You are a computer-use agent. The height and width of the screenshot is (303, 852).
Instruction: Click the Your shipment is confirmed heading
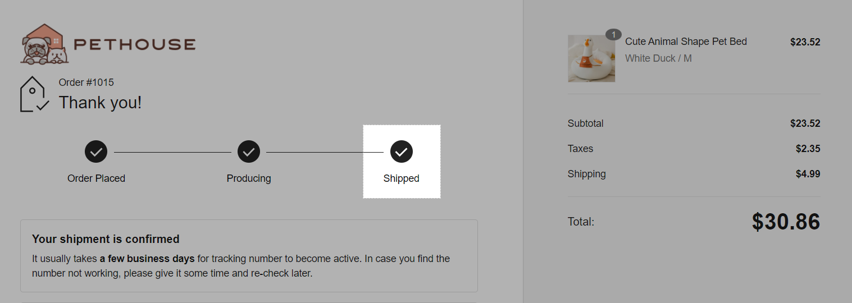pyautogui.click(x=106, y=239)
